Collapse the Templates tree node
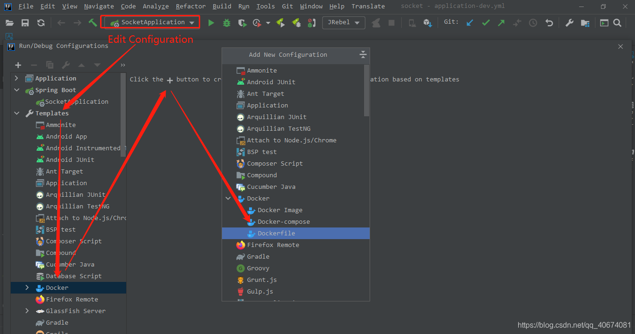 coord(17,113)
